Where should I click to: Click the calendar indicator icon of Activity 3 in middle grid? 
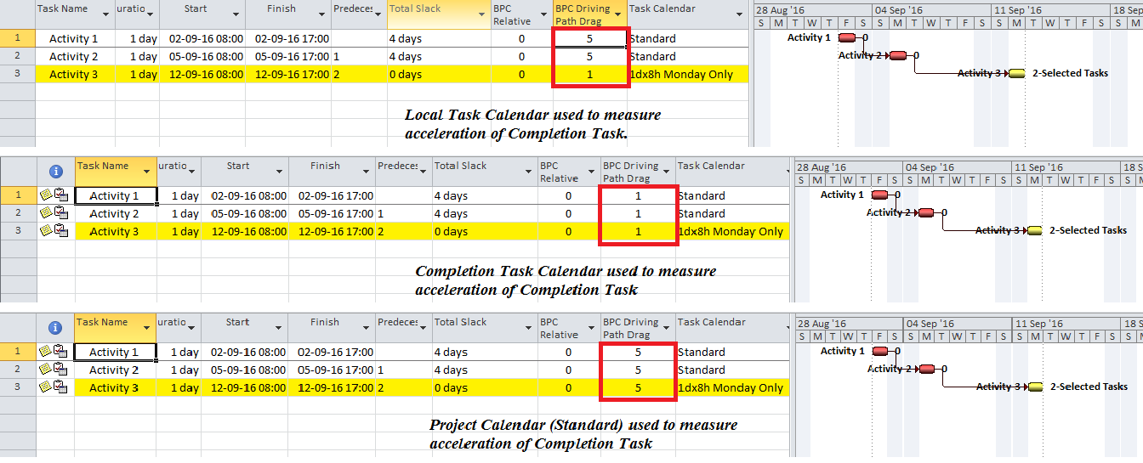pos(61,231)
